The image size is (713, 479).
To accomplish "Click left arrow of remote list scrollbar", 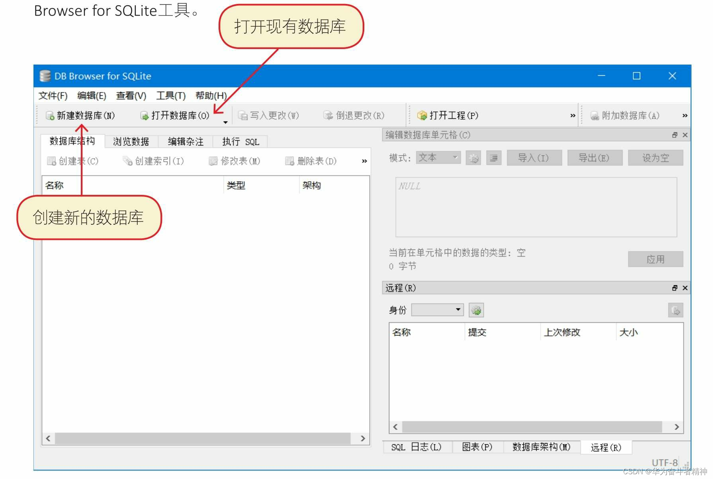I will [x=395, y=427].
